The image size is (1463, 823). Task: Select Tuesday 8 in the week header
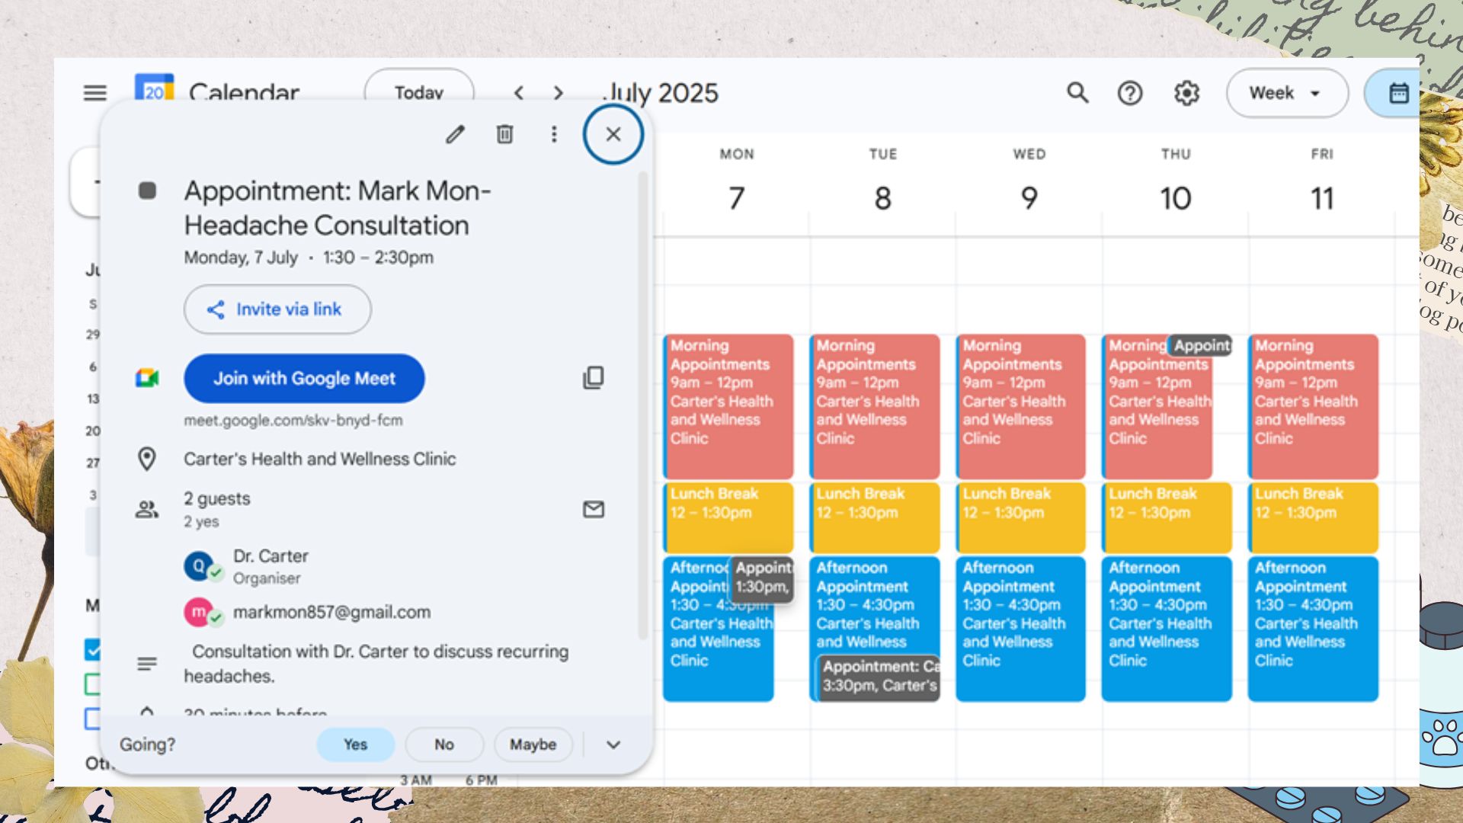pyautogui.click(x=882, y=198)
